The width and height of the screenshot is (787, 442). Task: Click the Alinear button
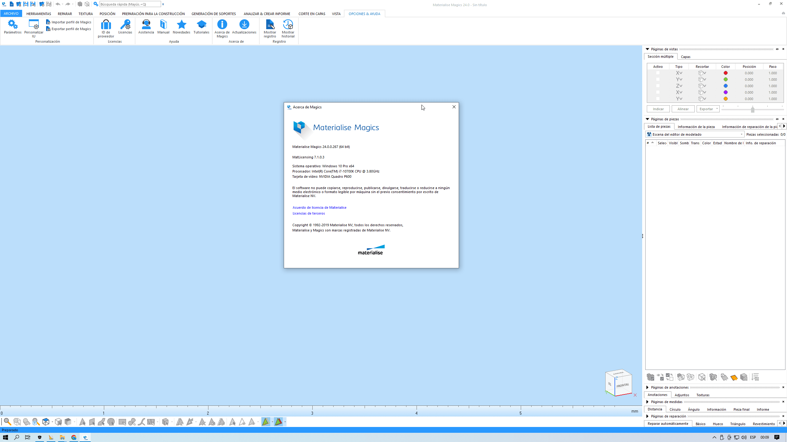click(x=683, y=109)
